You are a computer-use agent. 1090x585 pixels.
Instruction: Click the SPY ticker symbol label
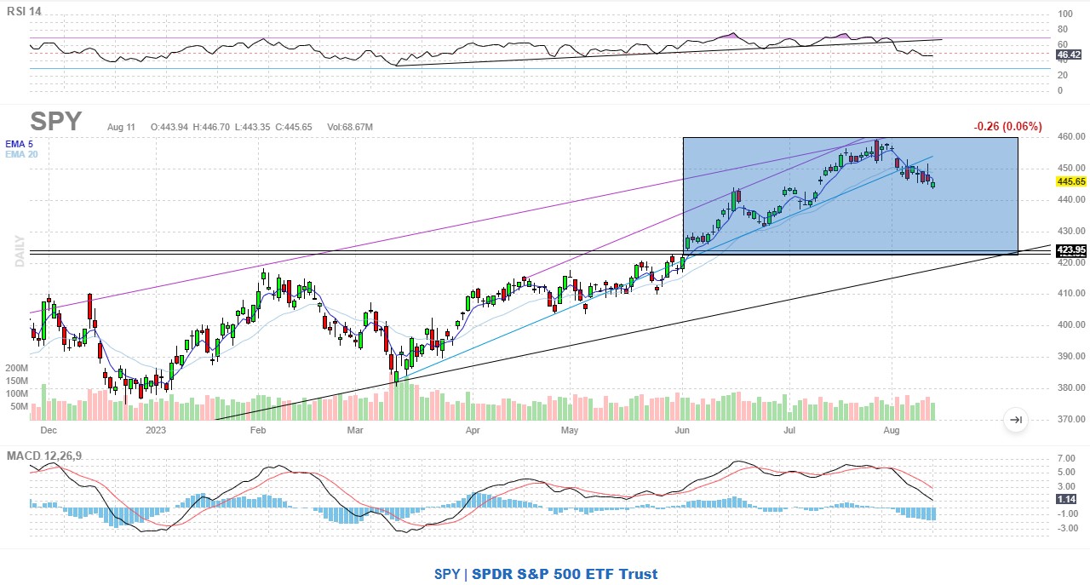(56, 122)
